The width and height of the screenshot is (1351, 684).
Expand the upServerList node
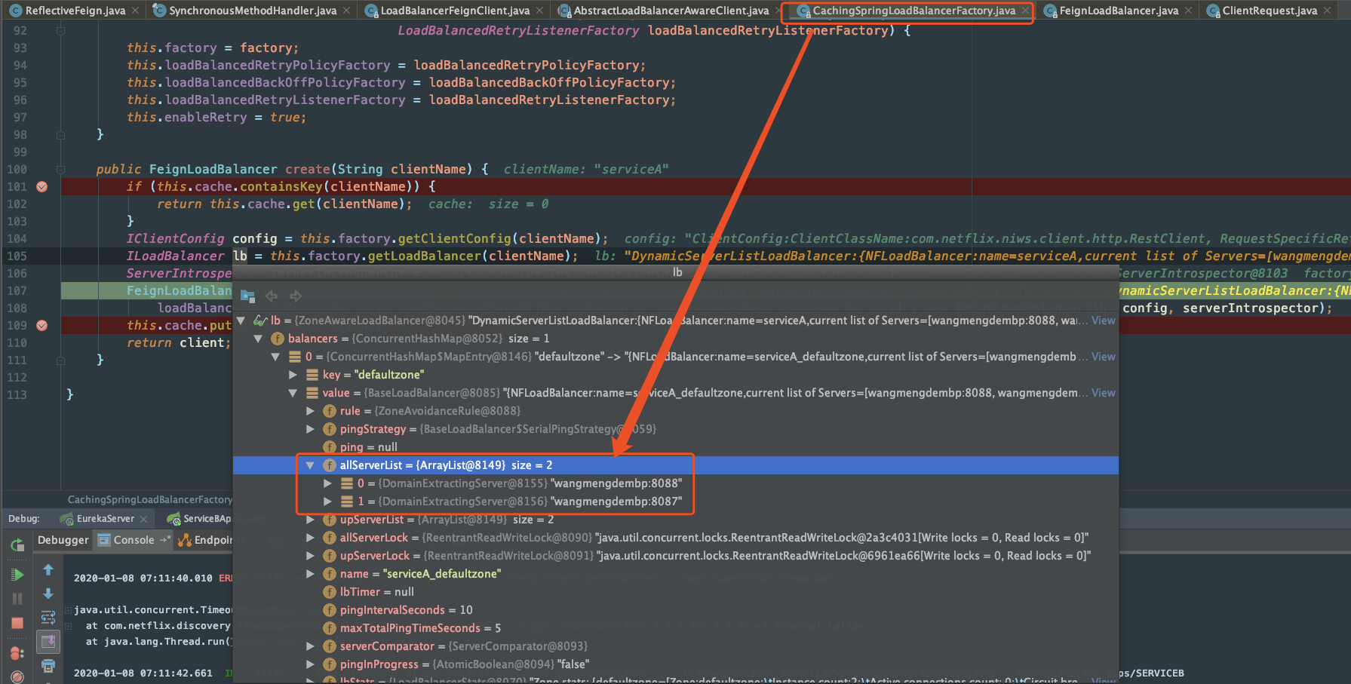point(310,520)
